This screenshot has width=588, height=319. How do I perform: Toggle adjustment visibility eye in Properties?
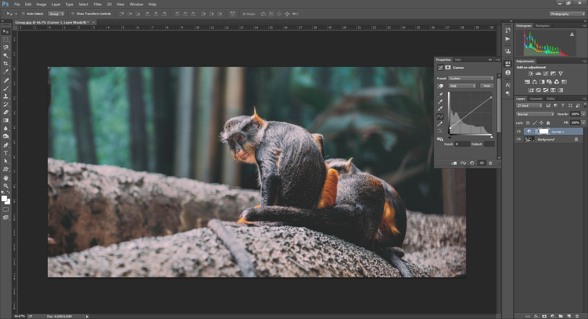point(481,163)
